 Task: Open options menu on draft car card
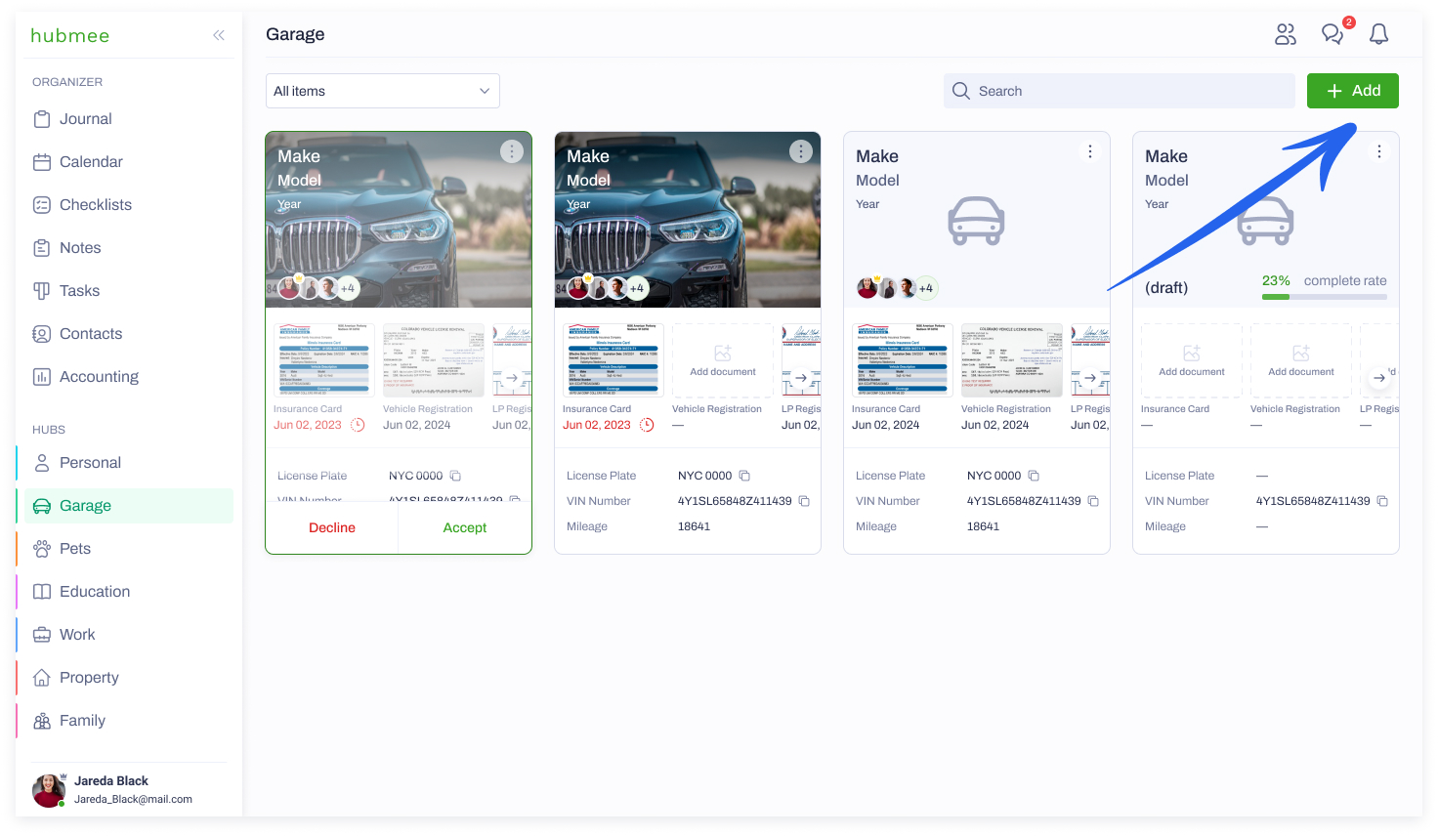1379,151
